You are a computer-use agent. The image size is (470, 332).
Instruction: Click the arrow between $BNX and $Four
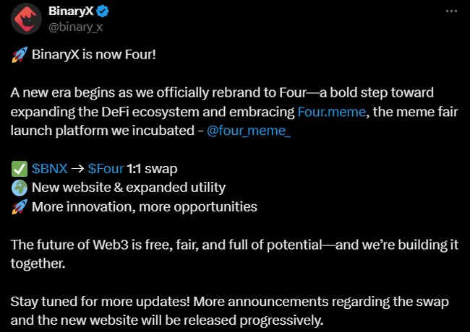coord(78,169)
